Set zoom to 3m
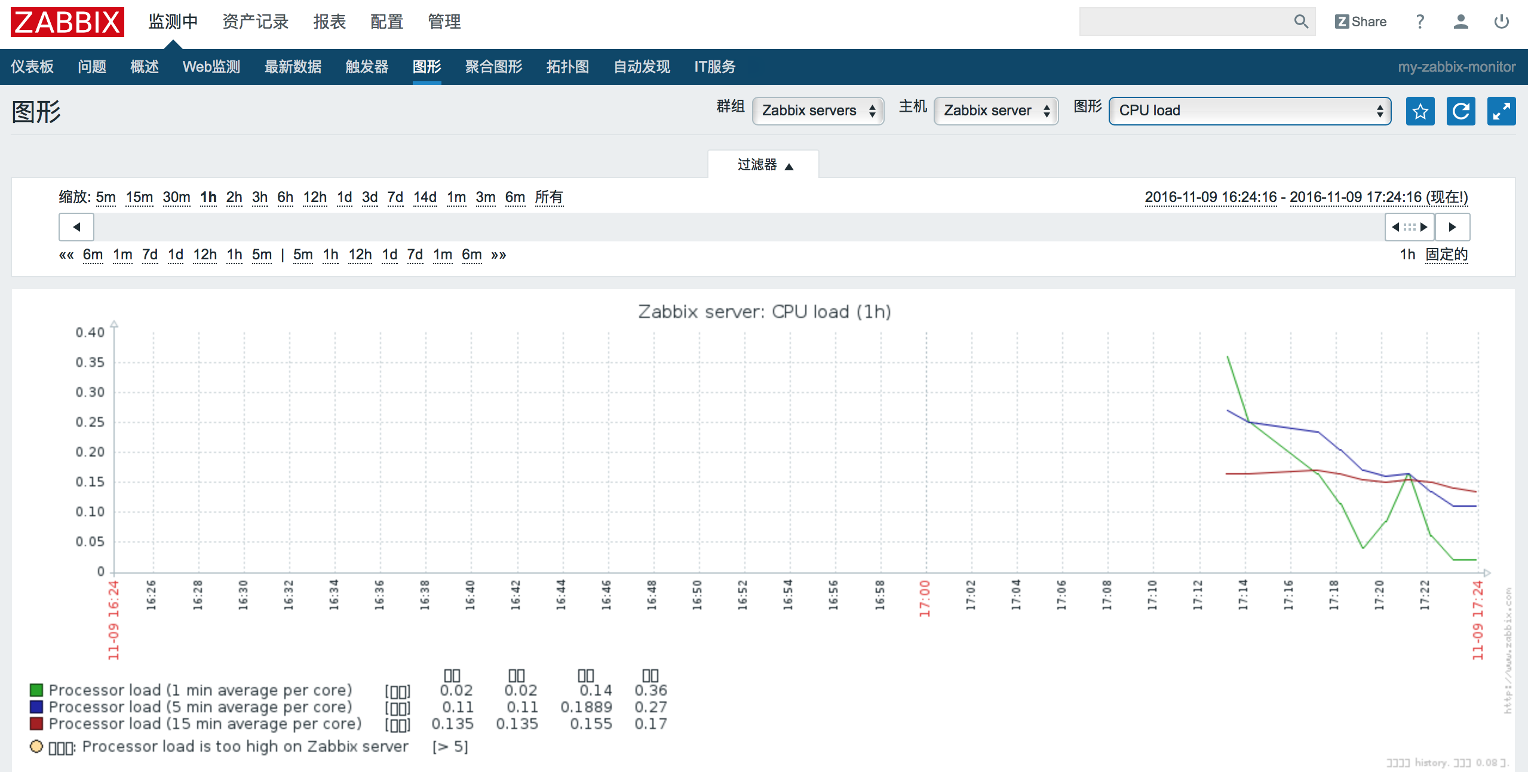The width and height of the screenshot is (1528, 772). pos(486,197)
